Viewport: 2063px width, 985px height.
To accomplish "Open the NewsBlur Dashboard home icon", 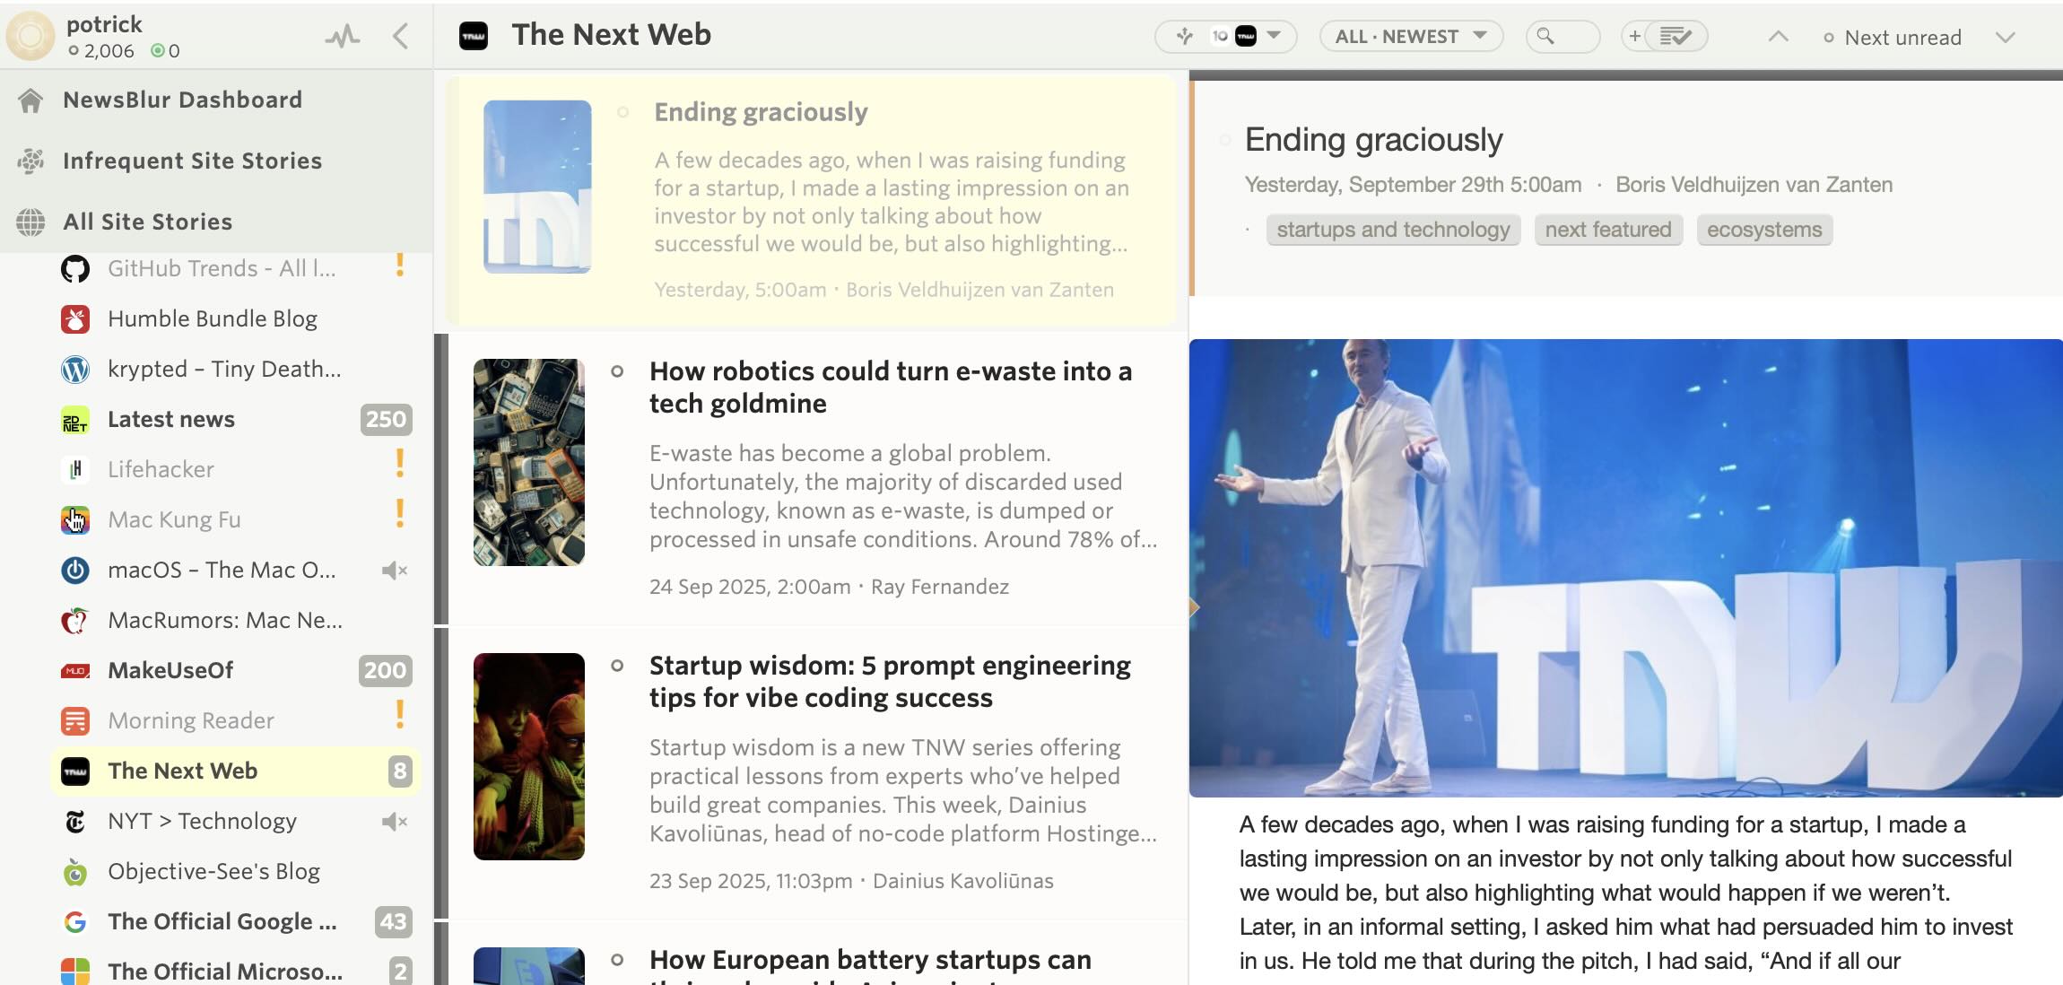I will click(30, 99).
